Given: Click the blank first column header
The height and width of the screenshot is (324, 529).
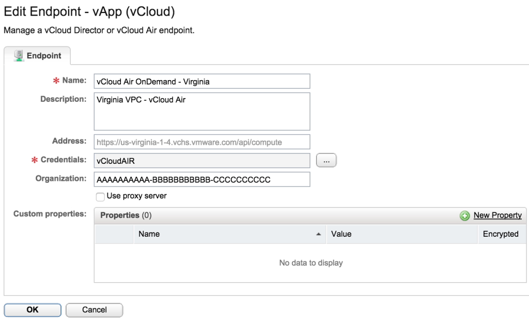Looking at the screenshot, I should pyautogui.click(x=114, y=234).
